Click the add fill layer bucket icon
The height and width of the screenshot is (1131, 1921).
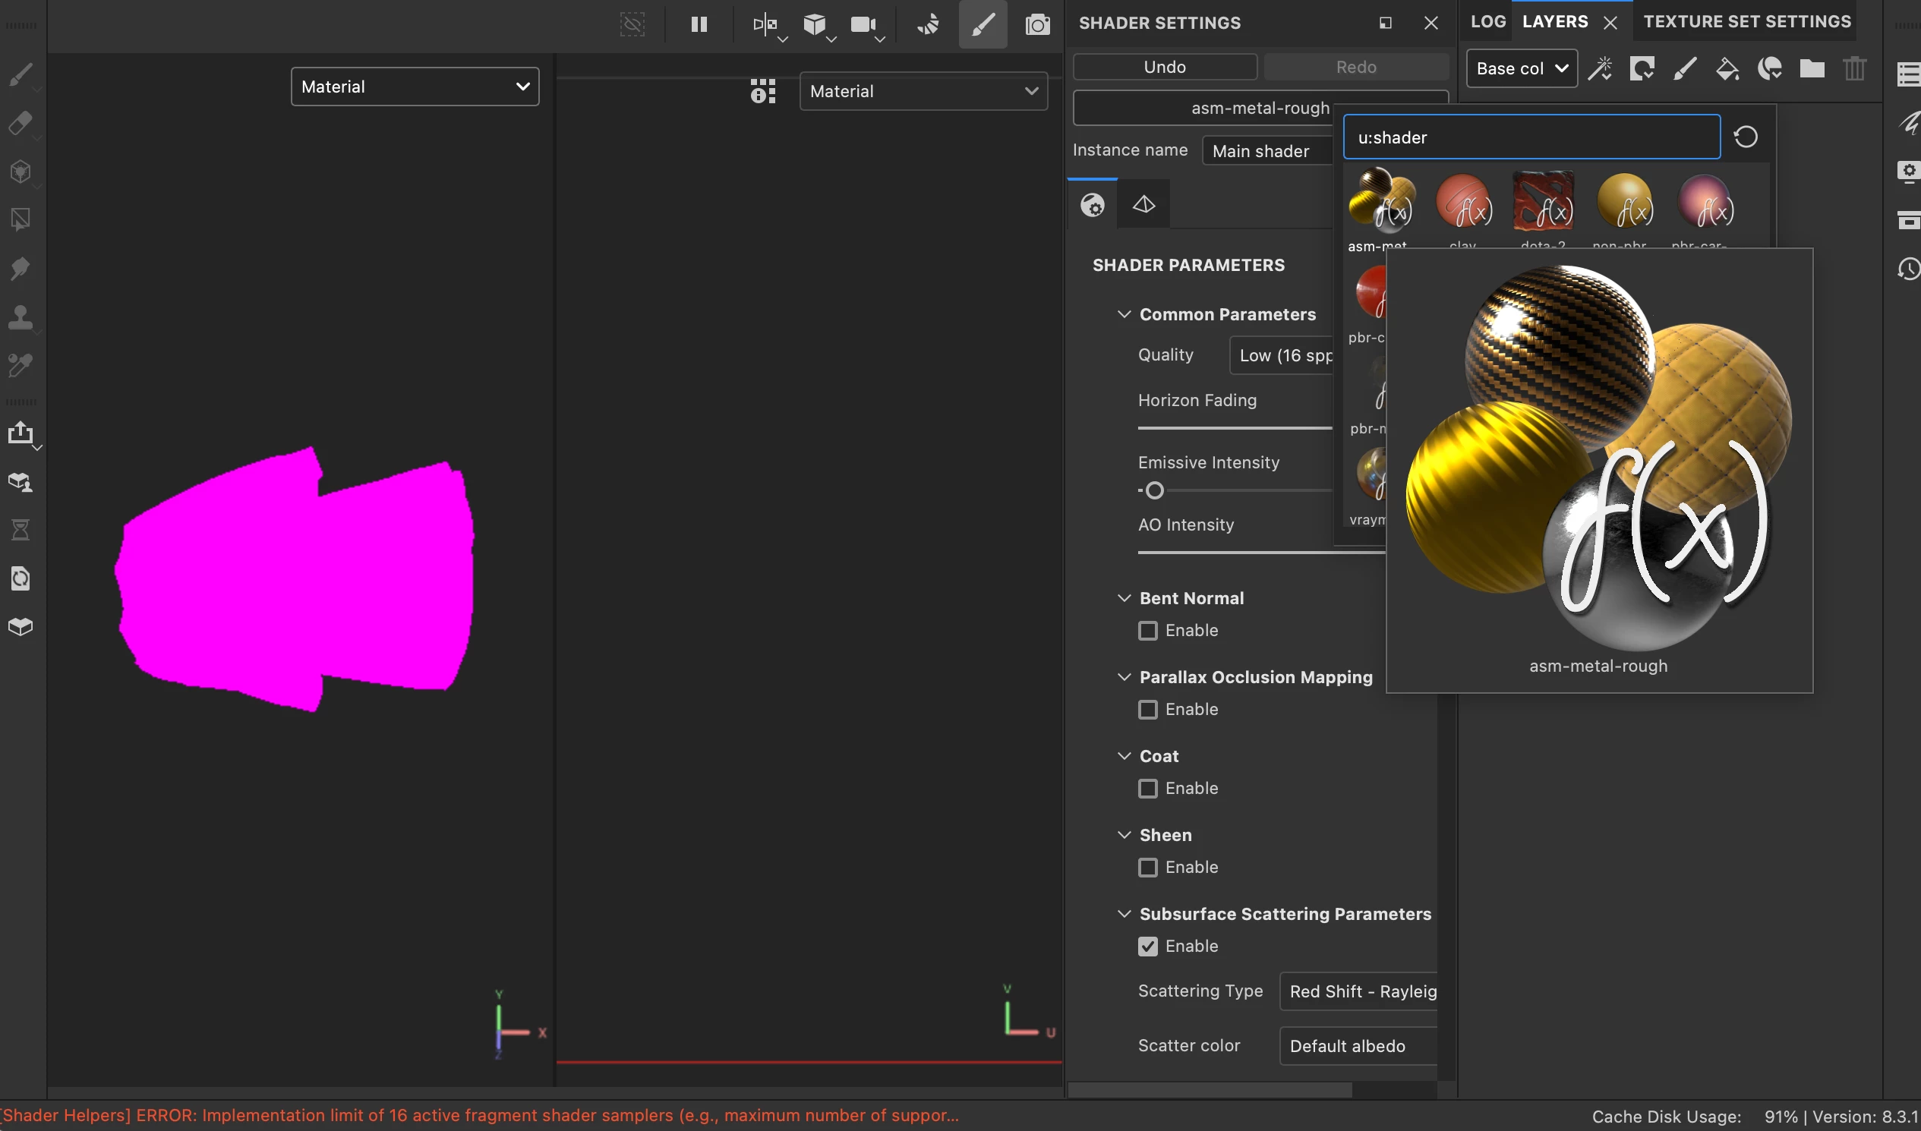pyautogui.click(x=1727, y=69)
